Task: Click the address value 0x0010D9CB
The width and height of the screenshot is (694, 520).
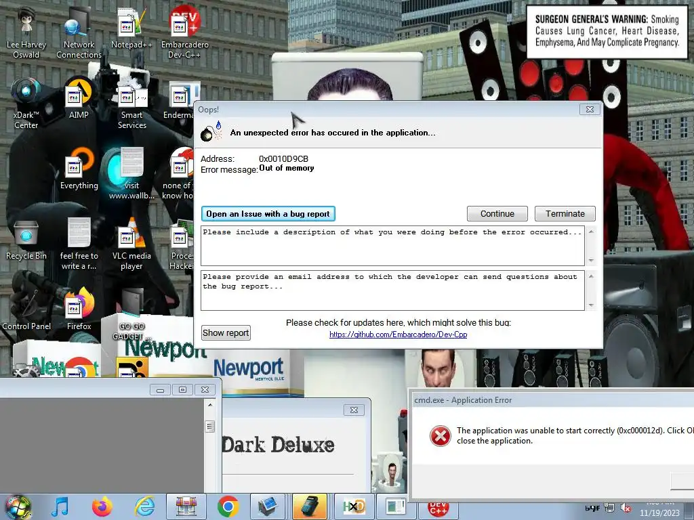Action: (x=283, y=158)
